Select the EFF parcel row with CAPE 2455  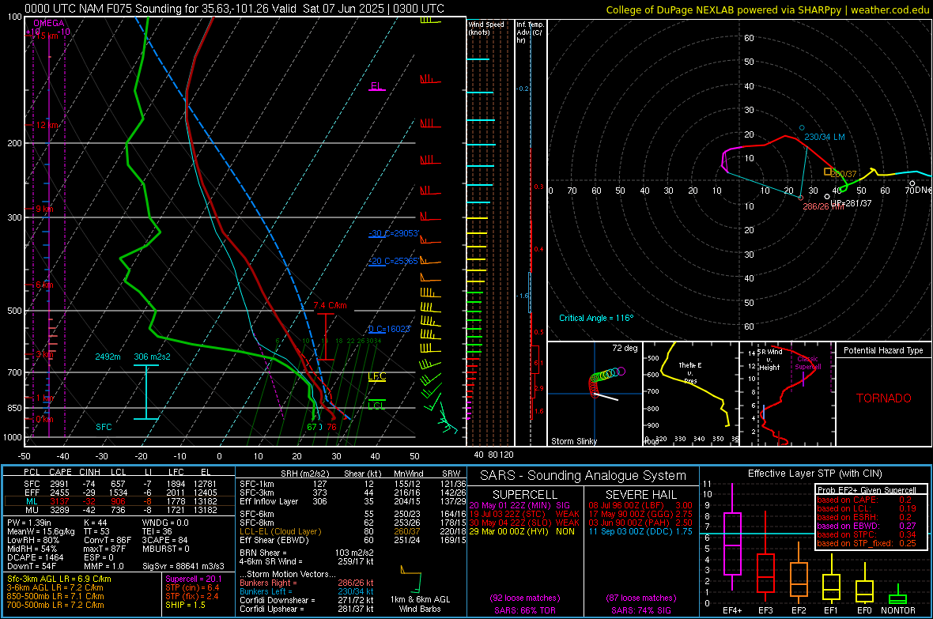(x=119, y=493)
